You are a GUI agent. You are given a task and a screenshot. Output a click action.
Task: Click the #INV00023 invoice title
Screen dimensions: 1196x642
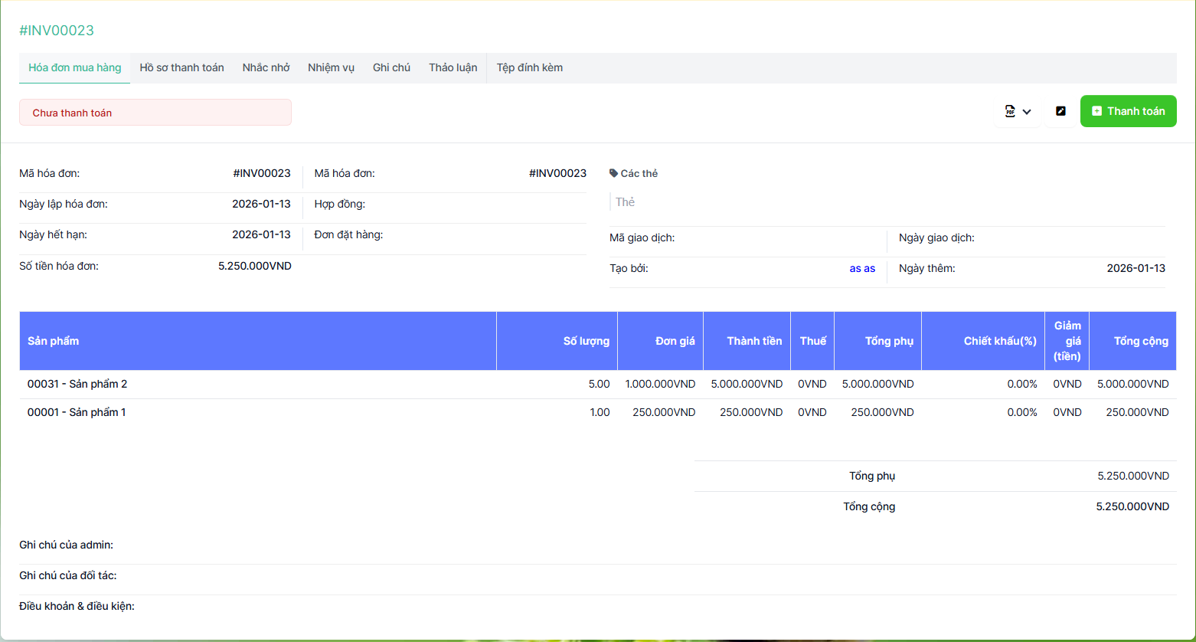point(57,31)
